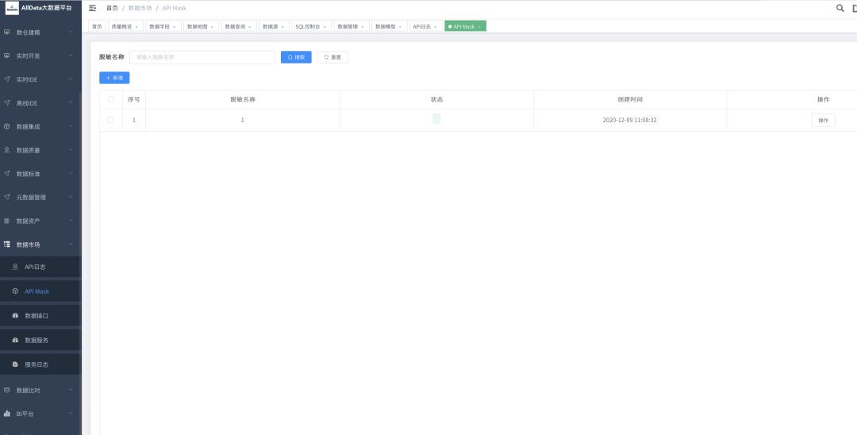Click the 实时IDE paper-plane icon
Viewport: 857px width, 435px height.
(6, 79)
